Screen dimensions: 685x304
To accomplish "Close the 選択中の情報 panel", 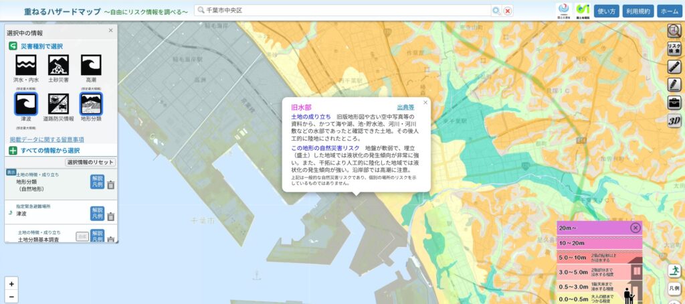I will pyautogui.click(x=110, y=30).
